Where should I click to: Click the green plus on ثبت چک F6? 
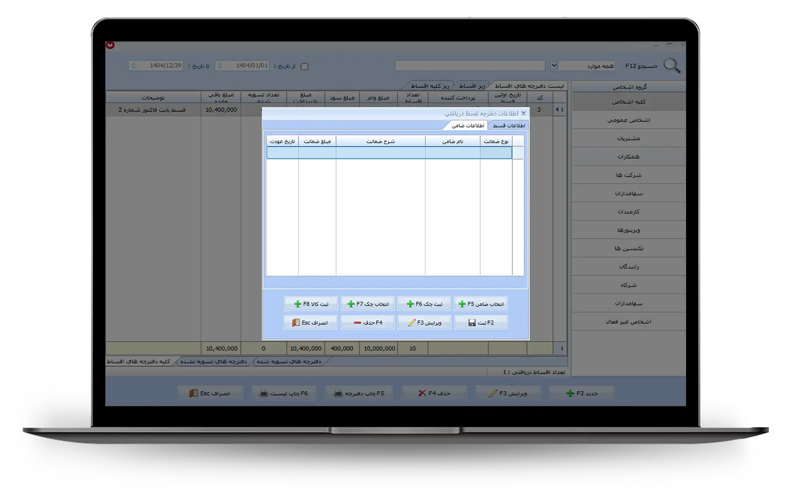pyautogui.click(x=410, y=304)
